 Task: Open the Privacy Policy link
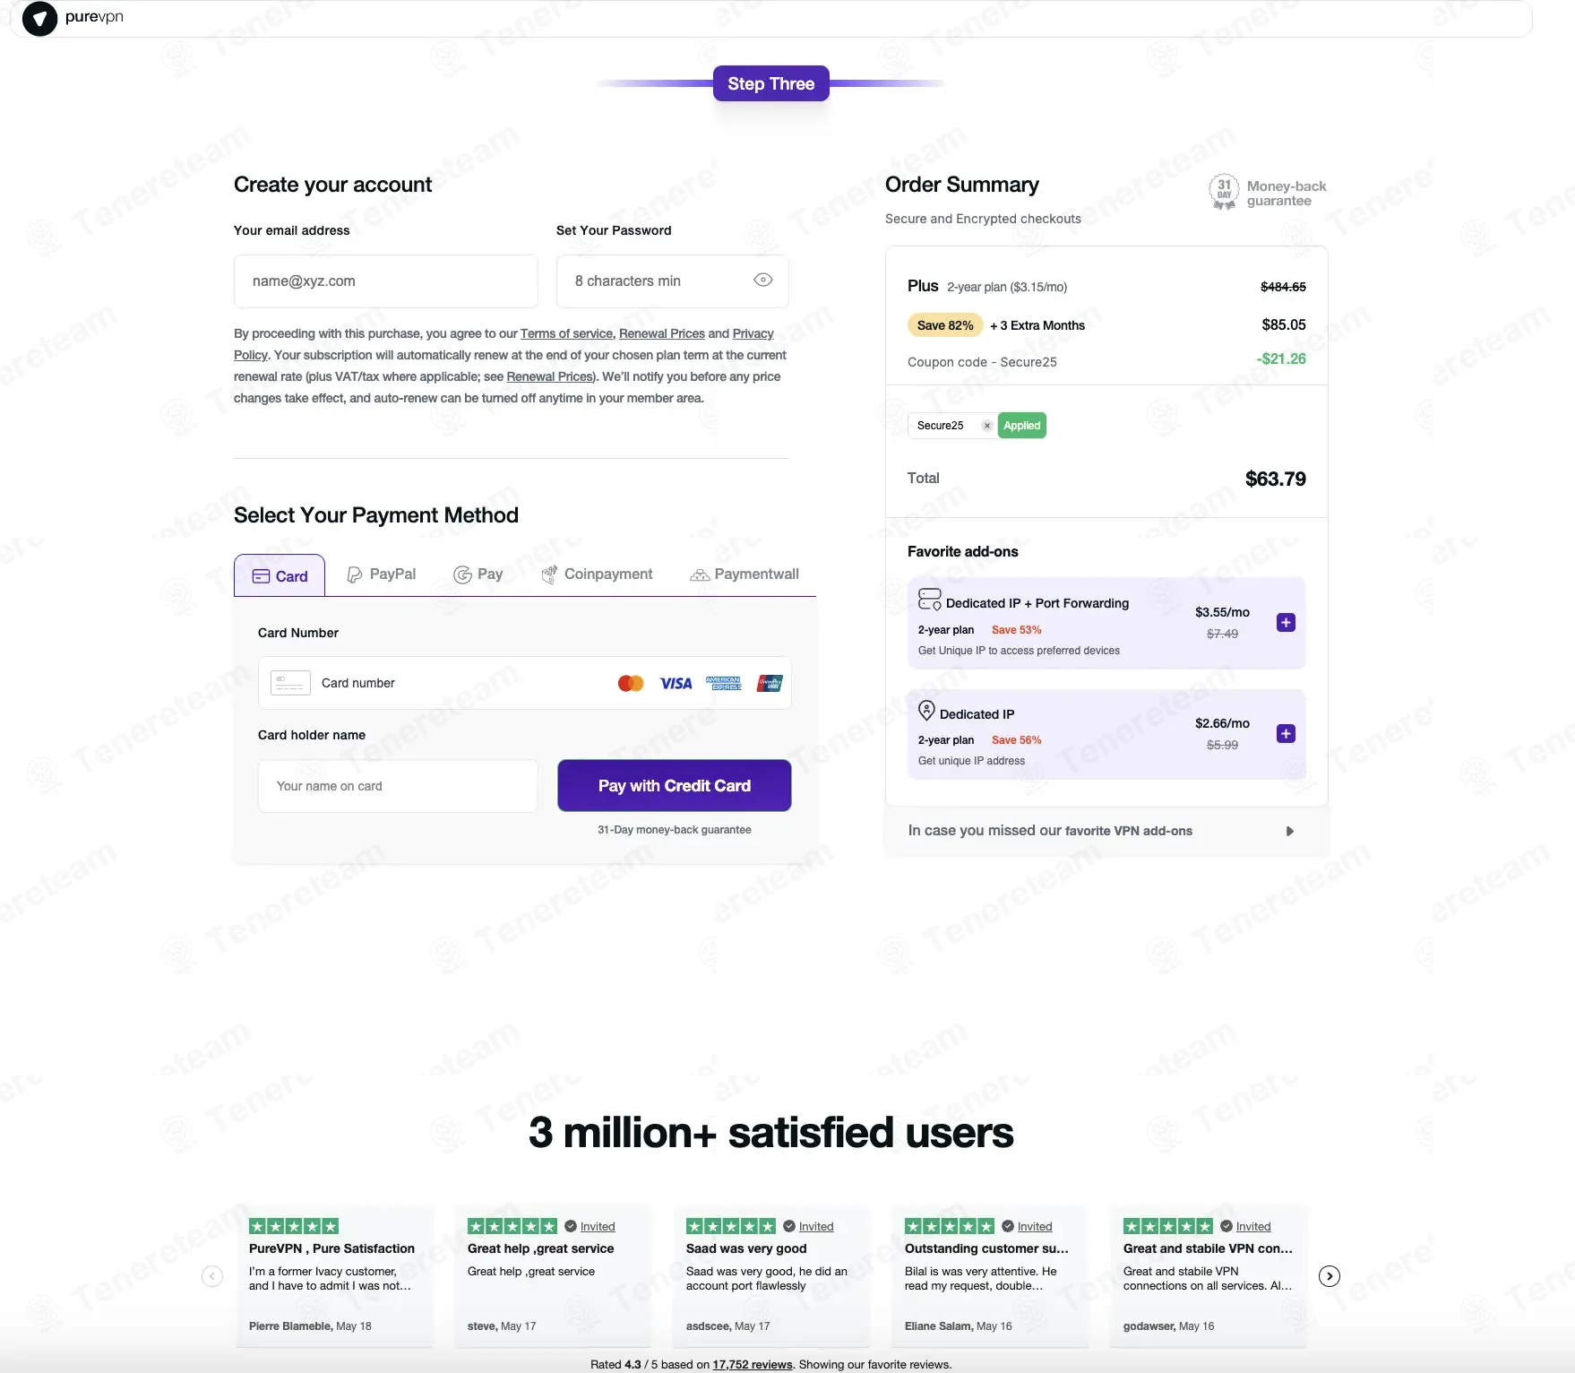[753, 333]
